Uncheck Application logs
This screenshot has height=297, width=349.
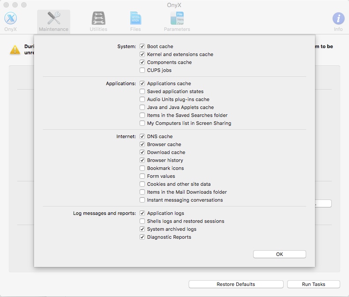(142, 213)
